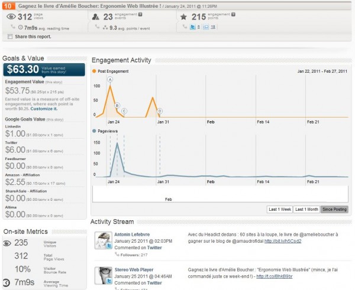The image size is (355, 290).
Task: Click the Altima $0.00 goal value
Action: 15,214
